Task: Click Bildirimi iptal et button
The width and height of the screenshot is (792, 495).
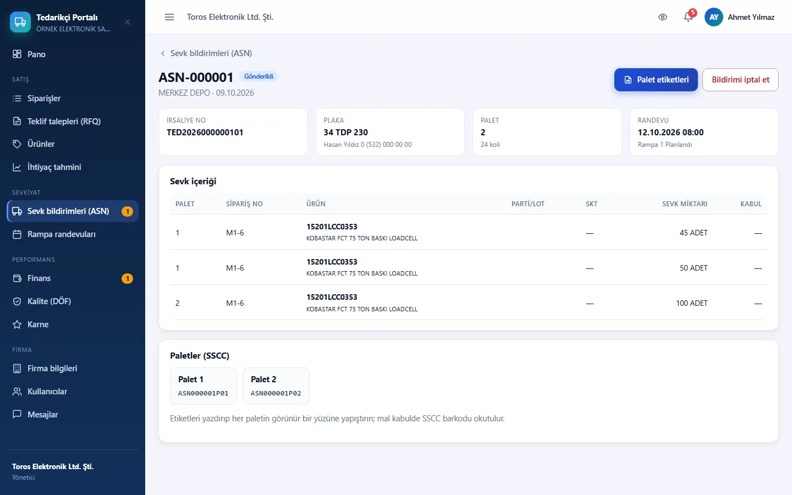Action: (x=740, y=80)
